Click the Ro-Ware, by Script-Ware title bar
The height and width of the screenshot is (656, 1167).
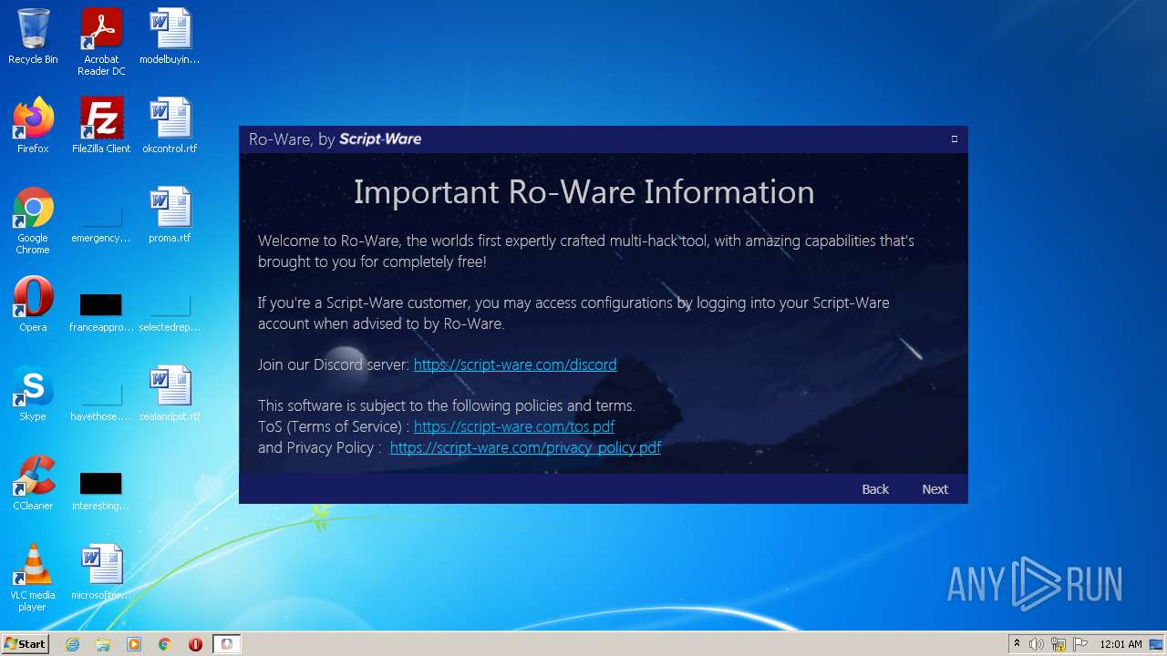tap(603, 139)
